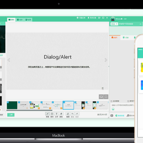Select the pencil drawing tool
The image size is (143, 143).
[x=48, y=114]
